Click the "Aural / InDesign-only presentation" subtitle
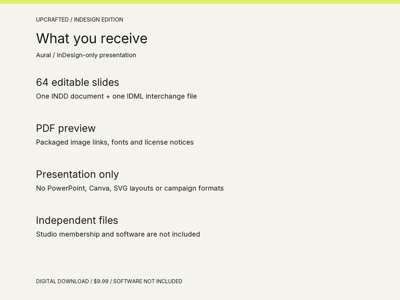The width and height of the screenshot is (400, 300). pyautogui.click(x=86, y=55)
